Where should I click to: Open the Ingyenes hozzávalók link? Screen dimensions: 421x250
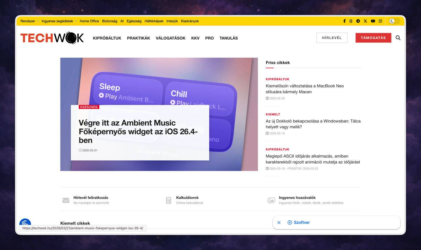click(297, 198)
